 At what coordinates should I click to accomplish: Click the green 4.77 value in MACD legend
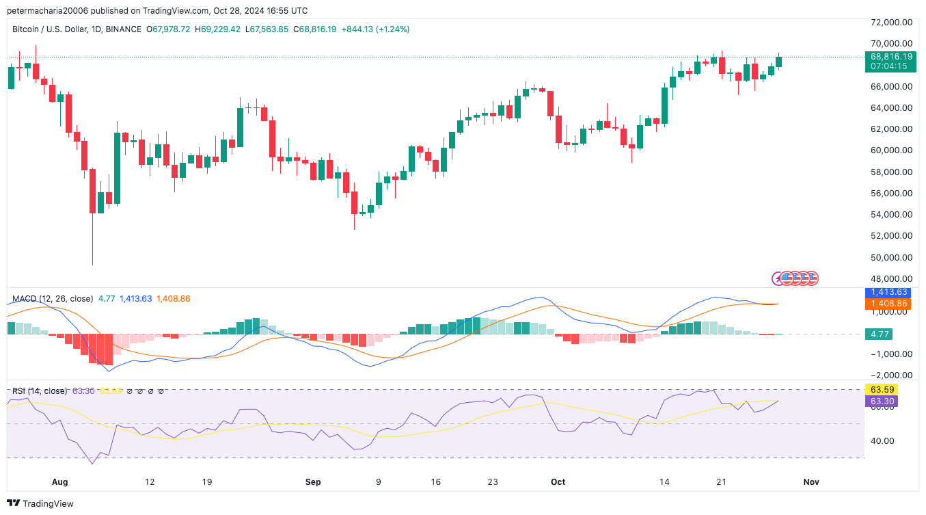pos(107,299)
